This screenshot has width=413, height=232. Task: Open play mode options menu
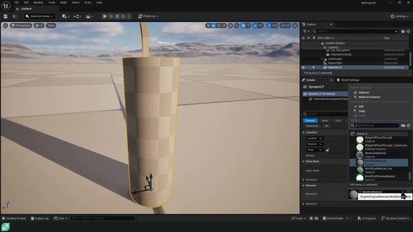tap(129, 16)
